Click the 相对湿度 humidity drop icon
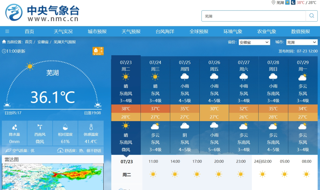 coord(65,127)
